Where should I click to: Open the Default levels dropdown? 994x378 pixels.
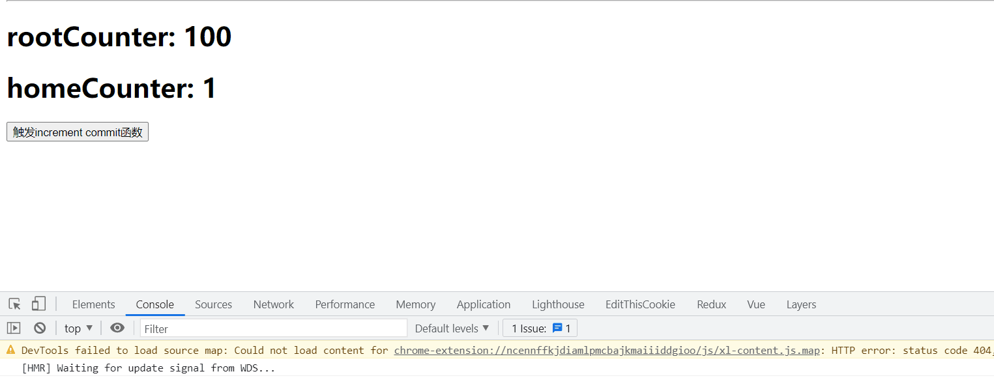point(452,328)
